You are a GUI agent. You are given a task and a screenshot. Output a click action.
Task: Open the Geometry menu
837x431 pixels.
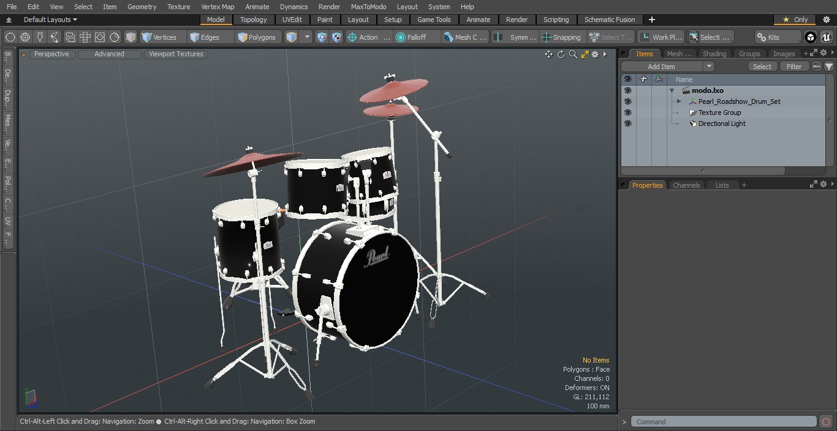[x=142, y=7]
